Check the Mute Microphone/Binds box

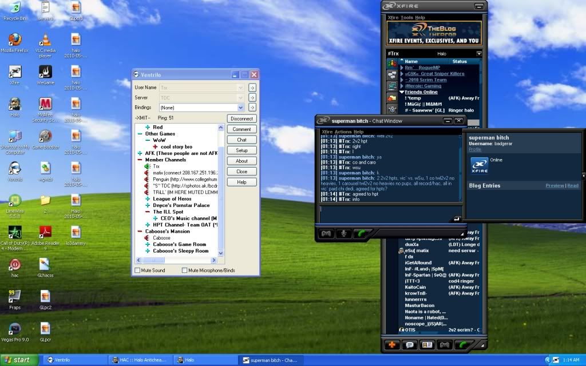pos(185,270)
